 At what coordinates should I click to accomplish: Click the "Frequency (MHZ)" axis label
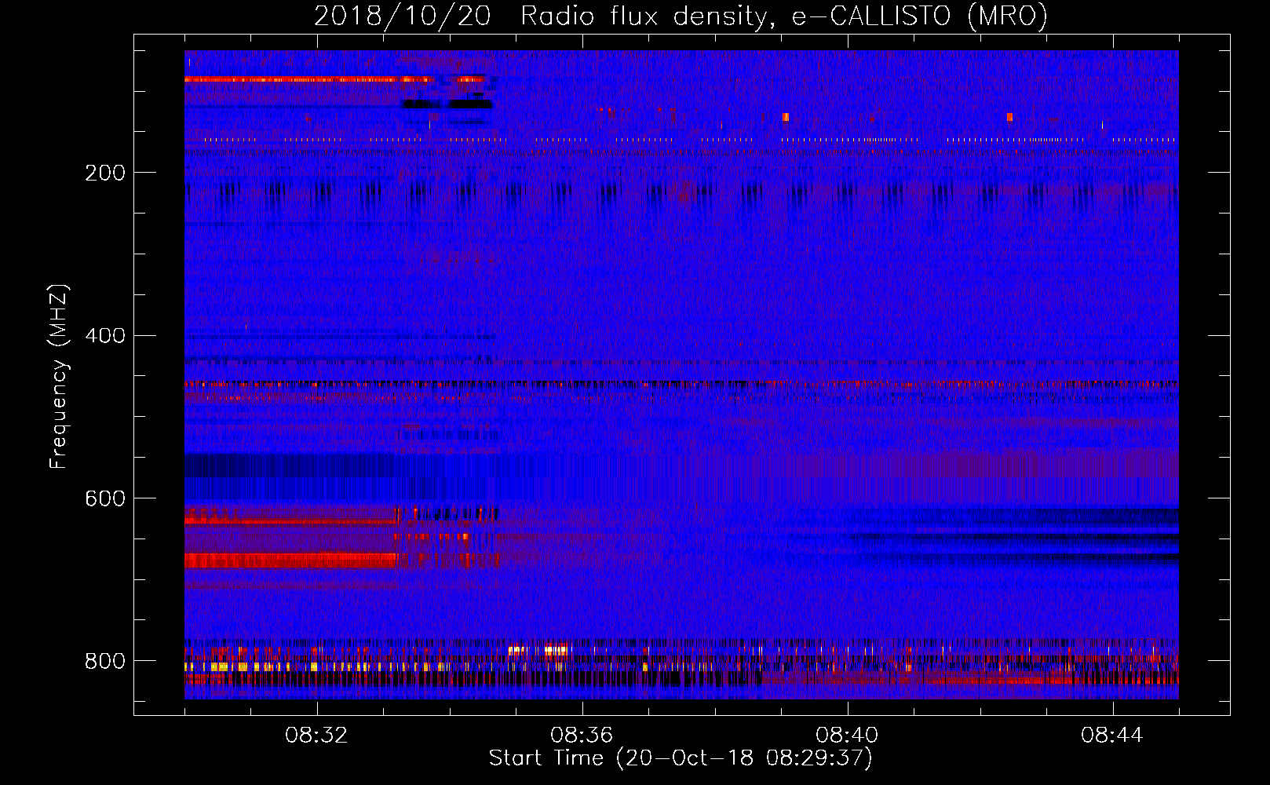pyautogui.click(x=59, y=377)
